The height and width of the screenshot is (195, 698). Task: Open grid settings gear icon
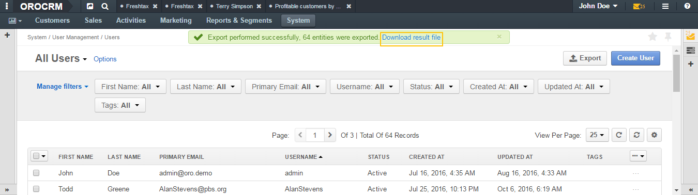tap(654, 135)
